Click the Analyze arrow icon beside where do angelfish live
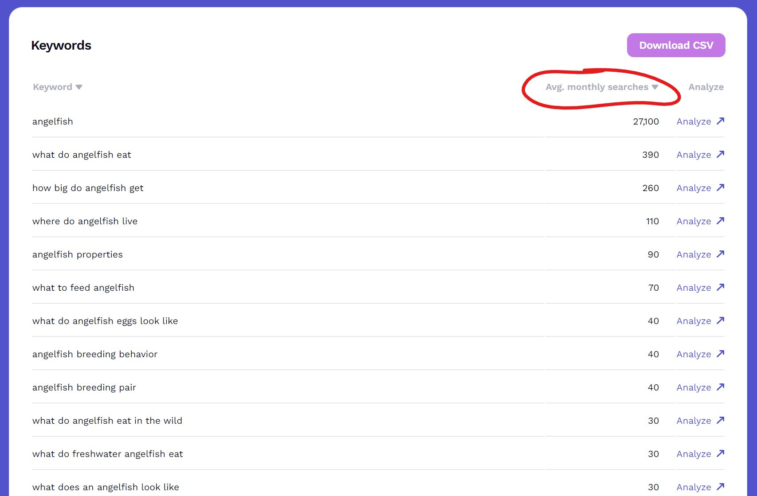The width and height of the screenshot is (757, 496). pyautogui.click(x=720, y=220)
